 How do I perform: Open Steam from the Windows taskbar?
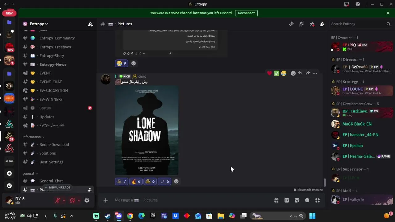tap(107, 216)
